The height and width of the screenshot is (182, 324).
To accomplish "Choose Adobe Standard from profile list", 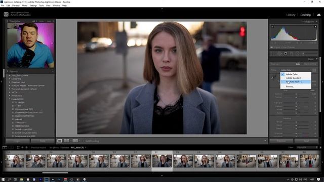I will (296, 78).
